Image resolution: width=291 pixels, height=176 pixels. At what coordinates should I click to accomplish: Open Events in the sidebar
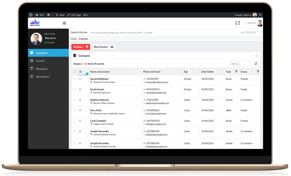coord(40,61)
